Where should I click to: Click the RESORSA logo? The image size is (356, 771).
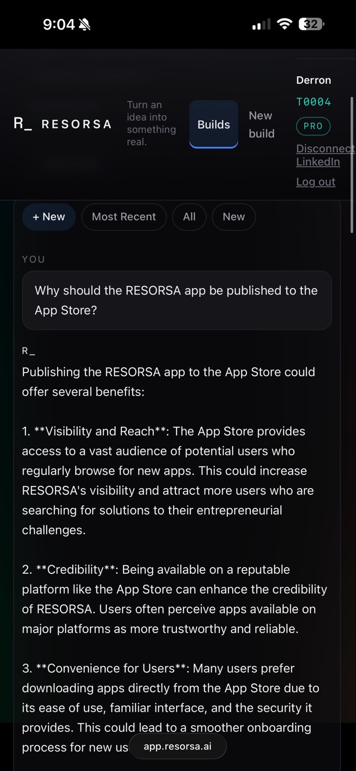62,124
